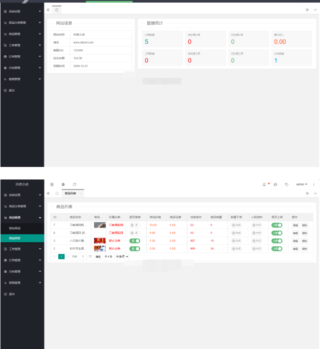Toggle 是否推荐 switch for product ID 7
The image size is (320, 349).
(x=134, y=225)
